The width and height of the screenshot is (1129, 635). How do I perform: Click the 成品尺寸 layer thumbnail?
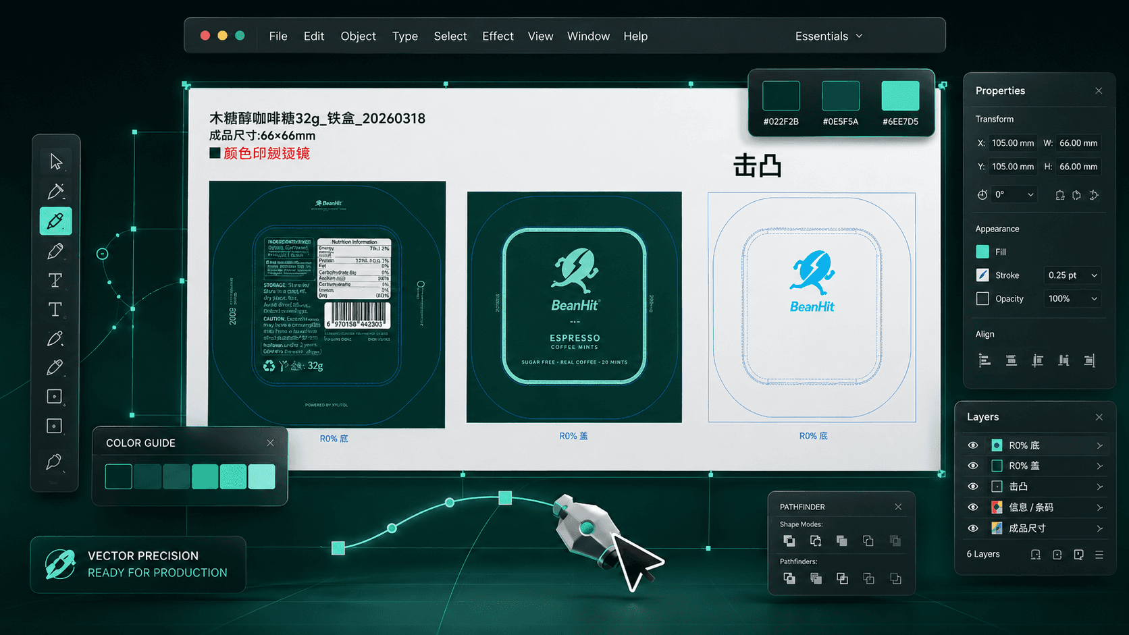pos(997,528)
